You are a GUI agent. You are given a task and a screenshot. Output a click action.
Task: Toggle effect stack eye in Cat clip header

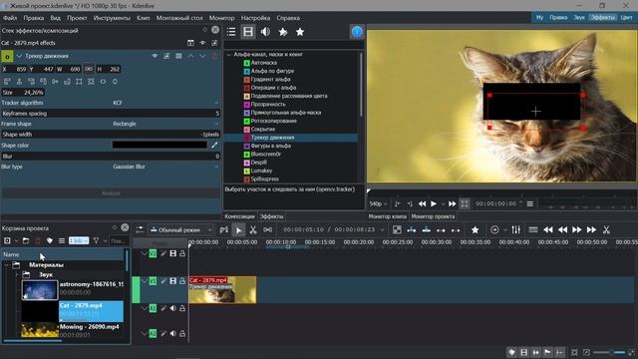[202, 43]
